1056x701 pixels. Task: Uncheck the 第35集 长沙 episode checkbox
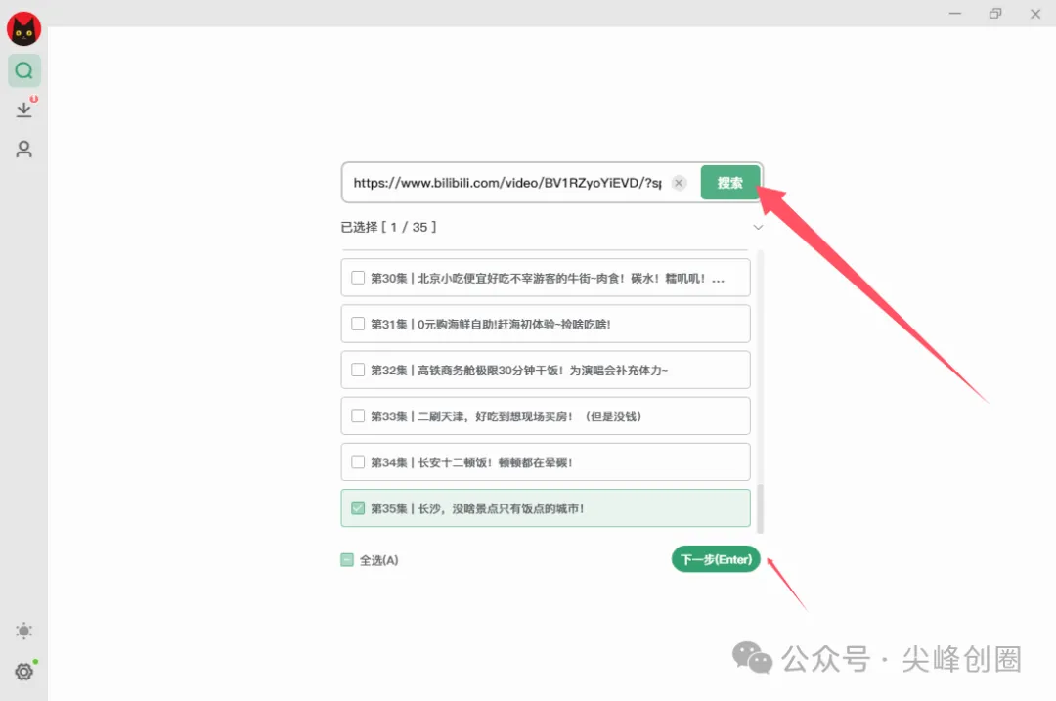tap(358, 507)
